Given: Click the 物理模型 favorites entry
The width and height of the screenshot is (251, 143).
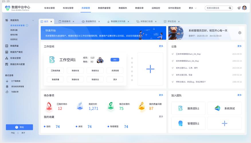Looking at the screenshot, I should point(118,126).
